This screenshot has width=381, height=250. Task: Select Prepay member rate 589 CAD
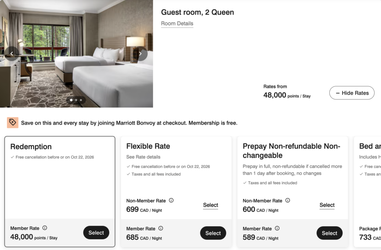(x=329, y=233)
